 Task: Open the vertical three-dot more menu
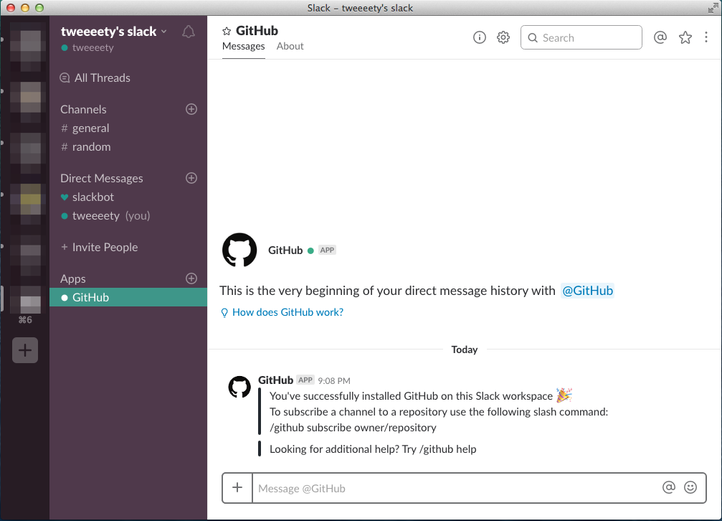[706, 37]
